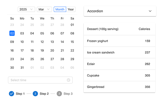
Task: Click the Step 1 checkmark circle
Action: click(x=11, y=94)
